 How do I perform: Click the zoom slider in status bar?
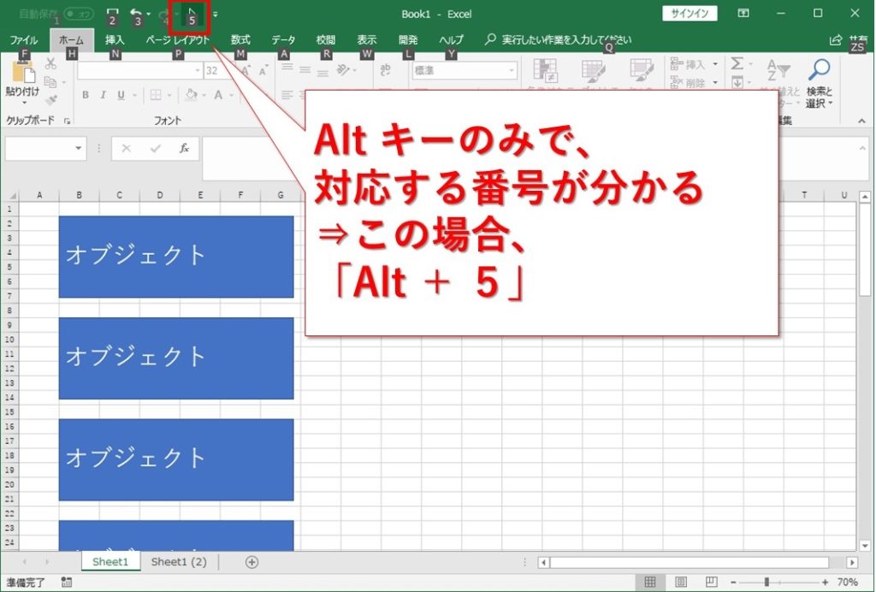point(766,582)
